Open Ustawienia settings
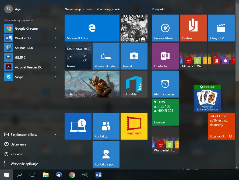The width and height of the screenshot is (239, 180). pos(18,144)
